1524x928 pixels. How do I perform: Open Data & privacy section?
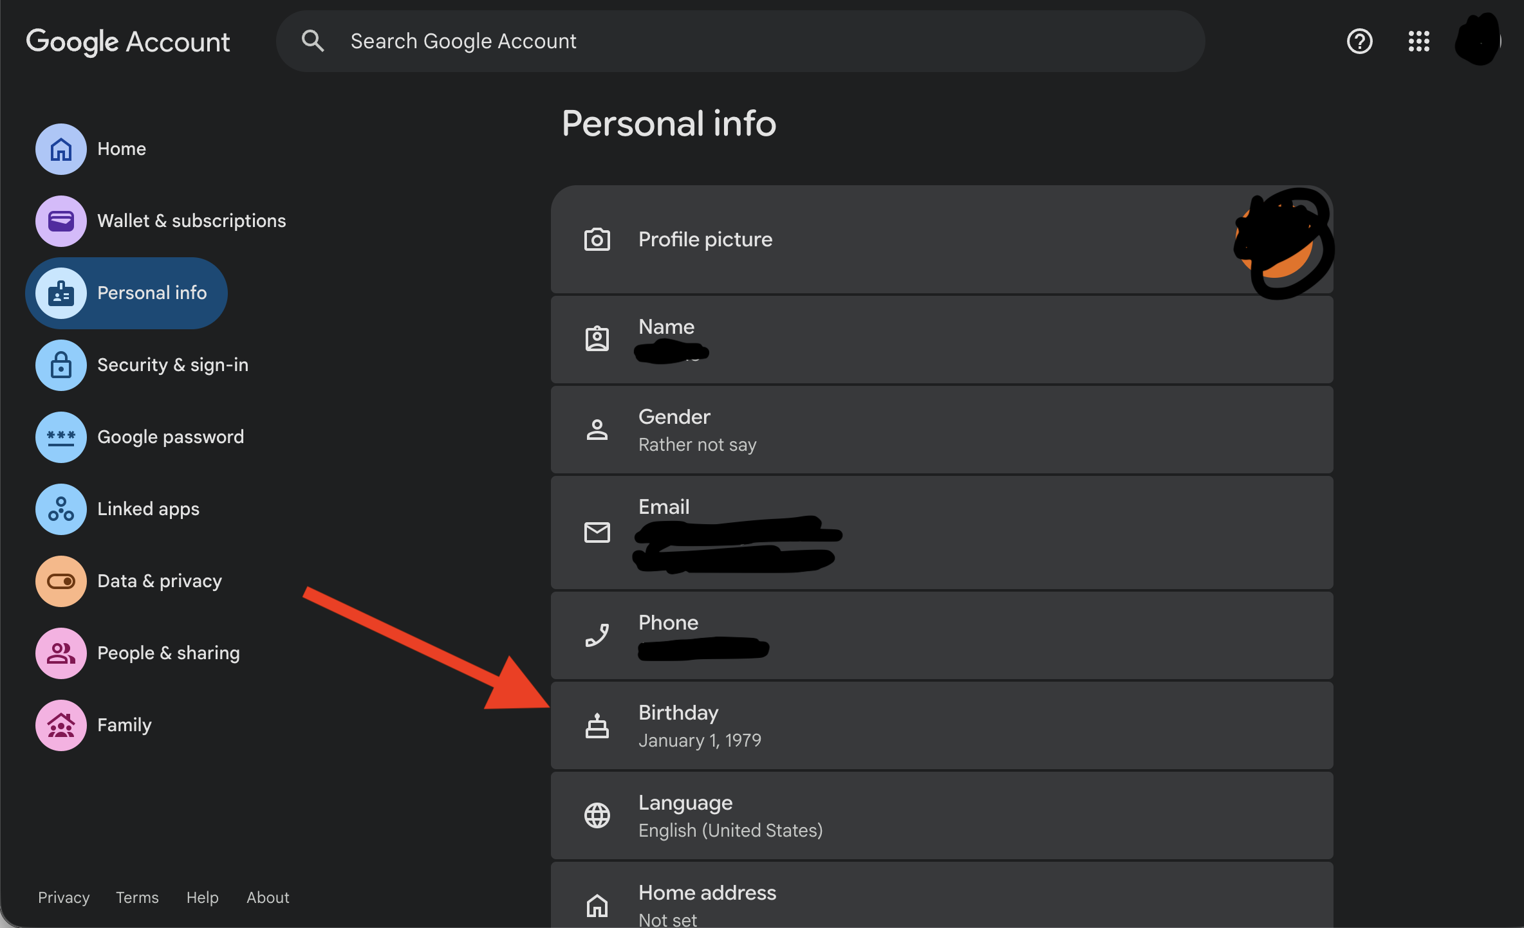[x=160, y=581]
